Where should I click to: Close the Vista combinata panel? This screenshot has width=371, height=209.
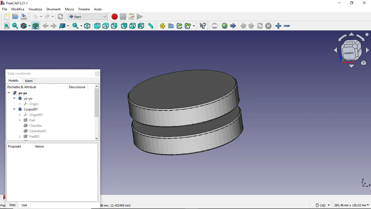click(x=97, y=73)
